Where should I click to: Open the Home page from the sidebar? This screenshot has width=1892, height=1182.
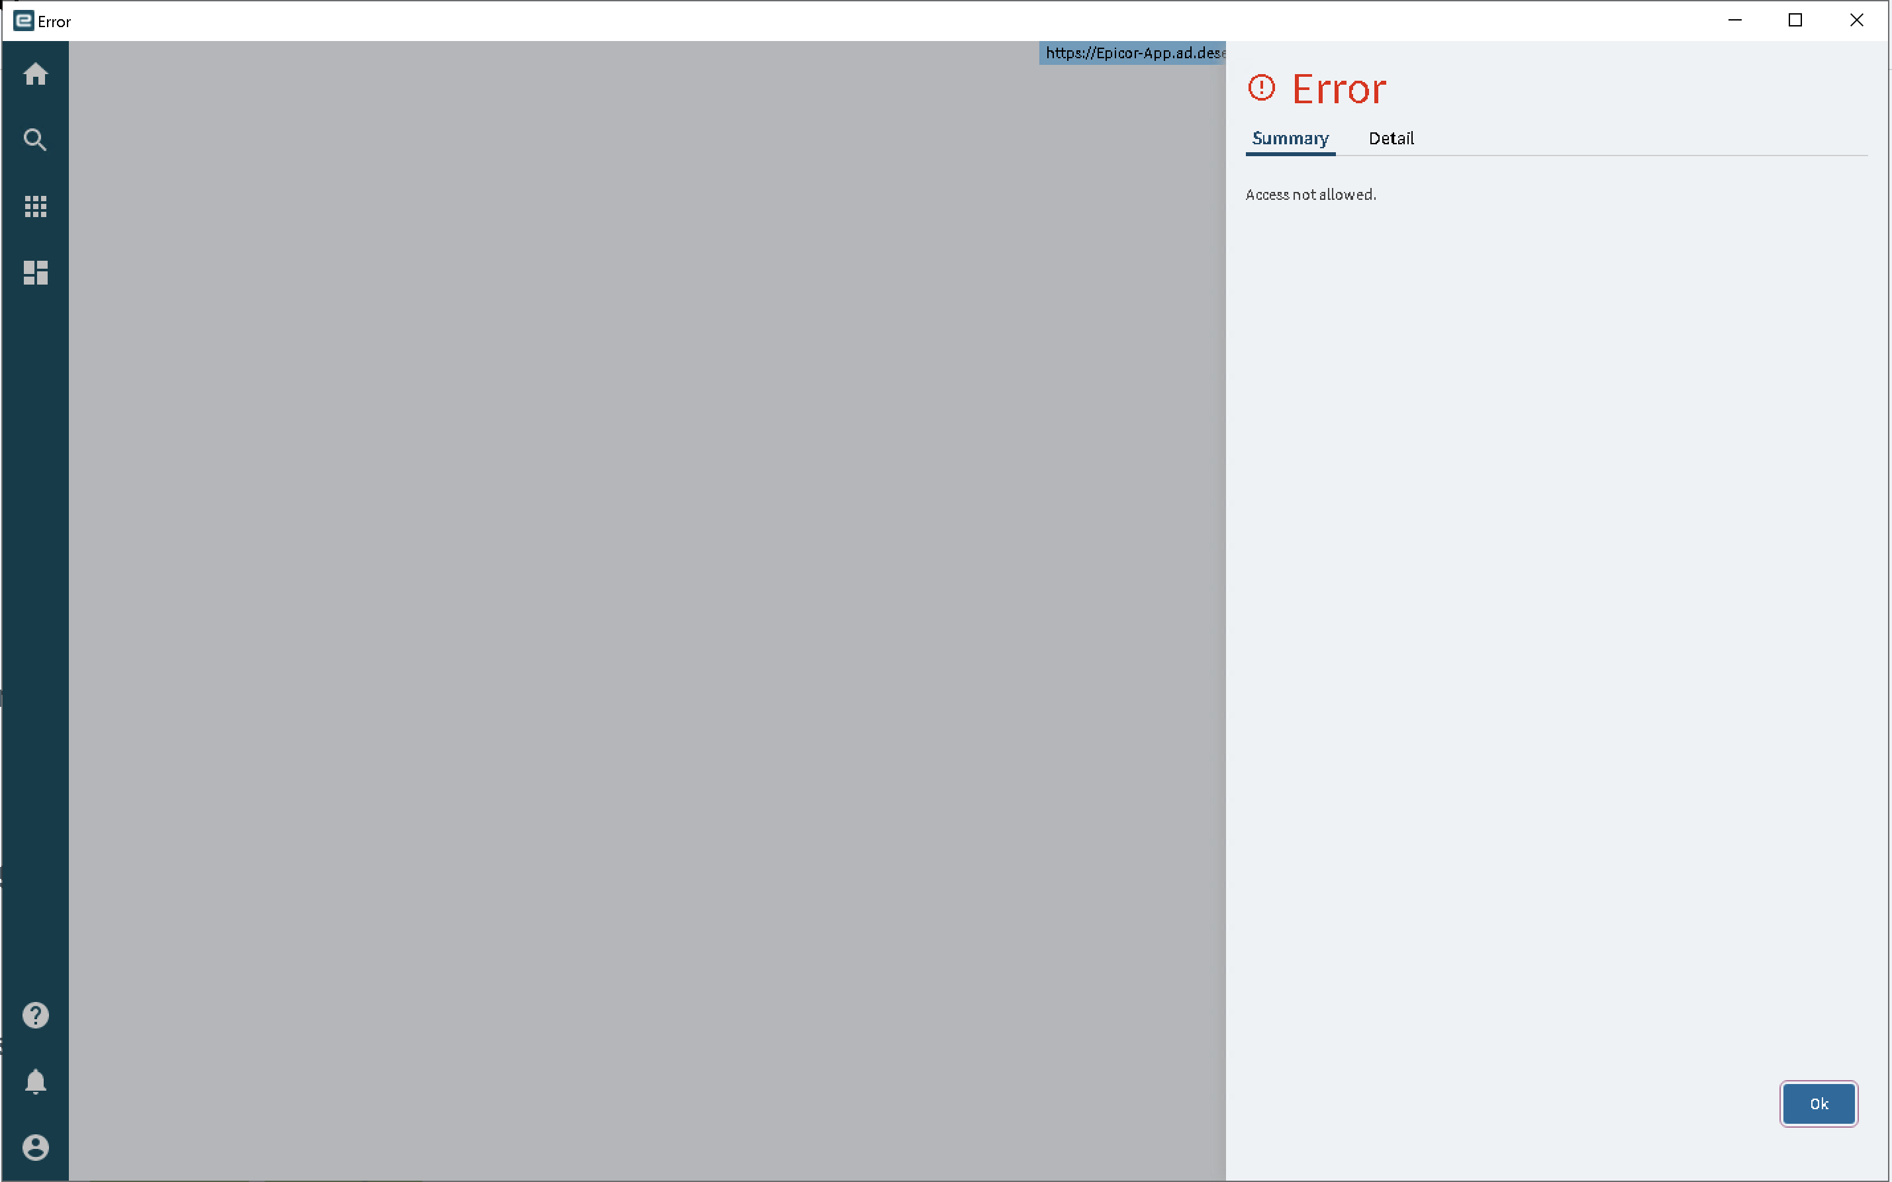coord(36,74)
